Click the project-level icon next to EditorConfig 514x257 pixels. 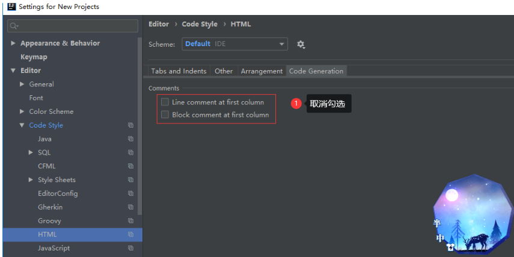tap(130, 193)
